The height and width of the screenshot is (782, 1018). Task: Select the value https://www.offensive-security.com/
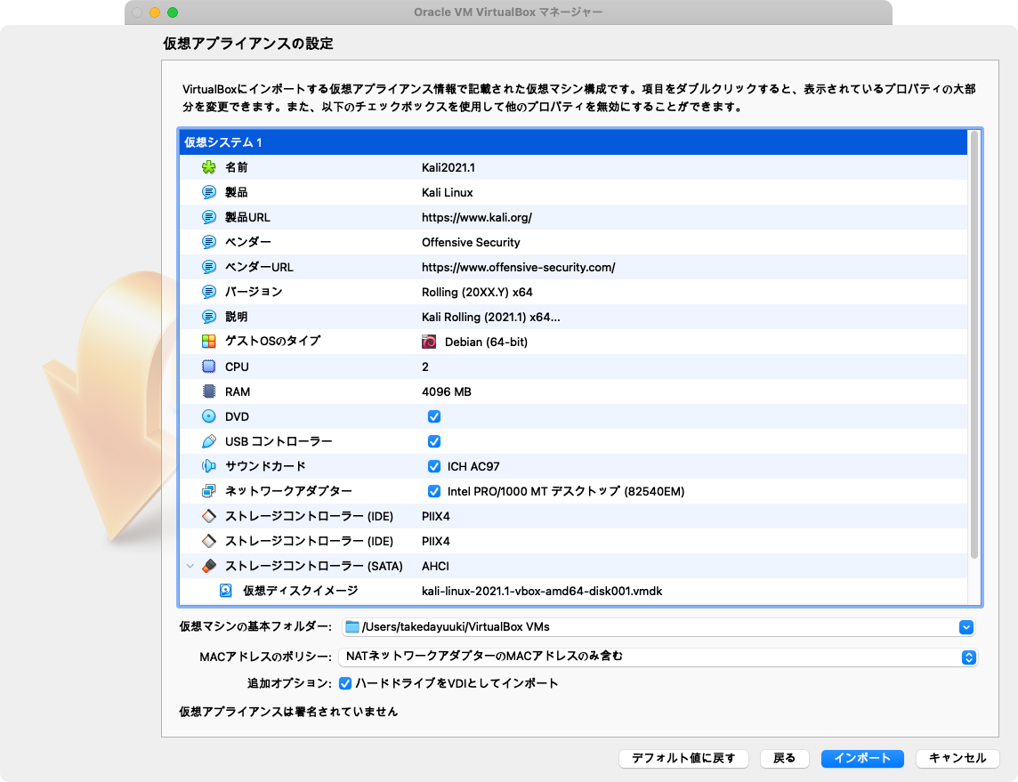pyautogui.click(x=518, y=267)
